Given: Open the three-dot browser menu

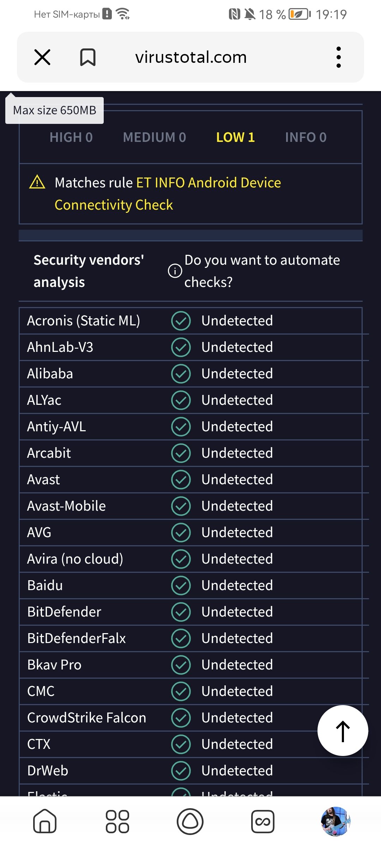Looking at the screenshot, I should [x=339, y=57].
